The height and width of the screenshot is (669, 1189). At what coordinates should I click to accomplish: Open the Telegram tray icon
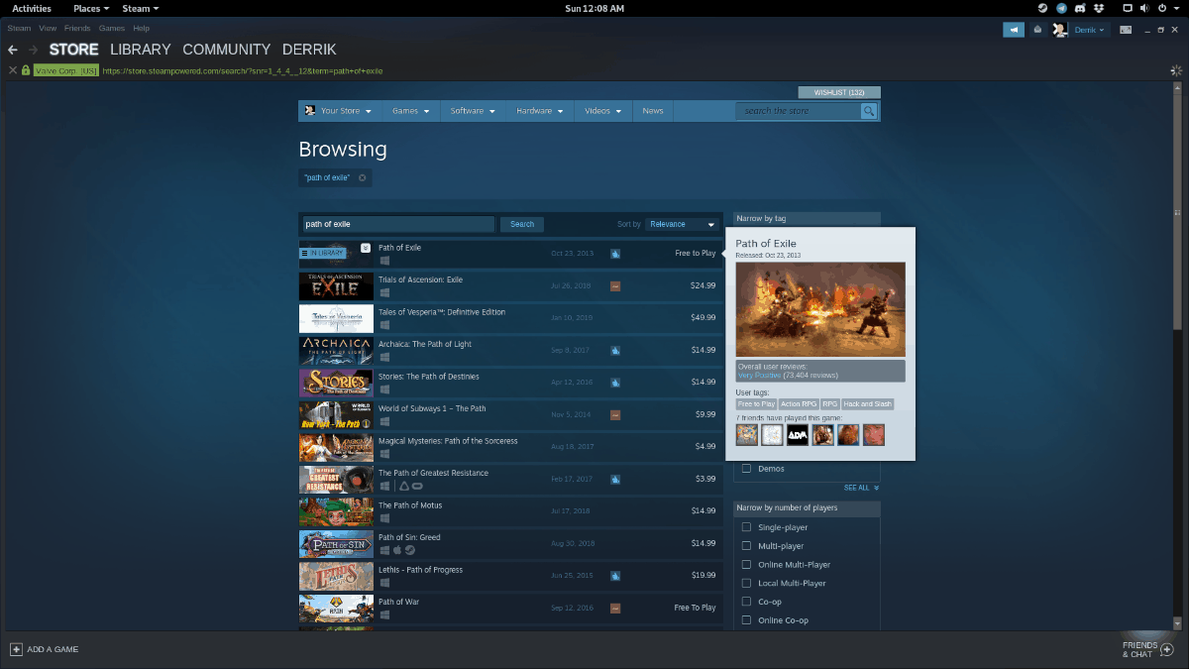[1062, 8]
